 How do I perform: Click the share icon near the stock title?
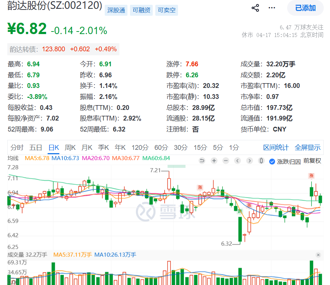coord(255,8)
